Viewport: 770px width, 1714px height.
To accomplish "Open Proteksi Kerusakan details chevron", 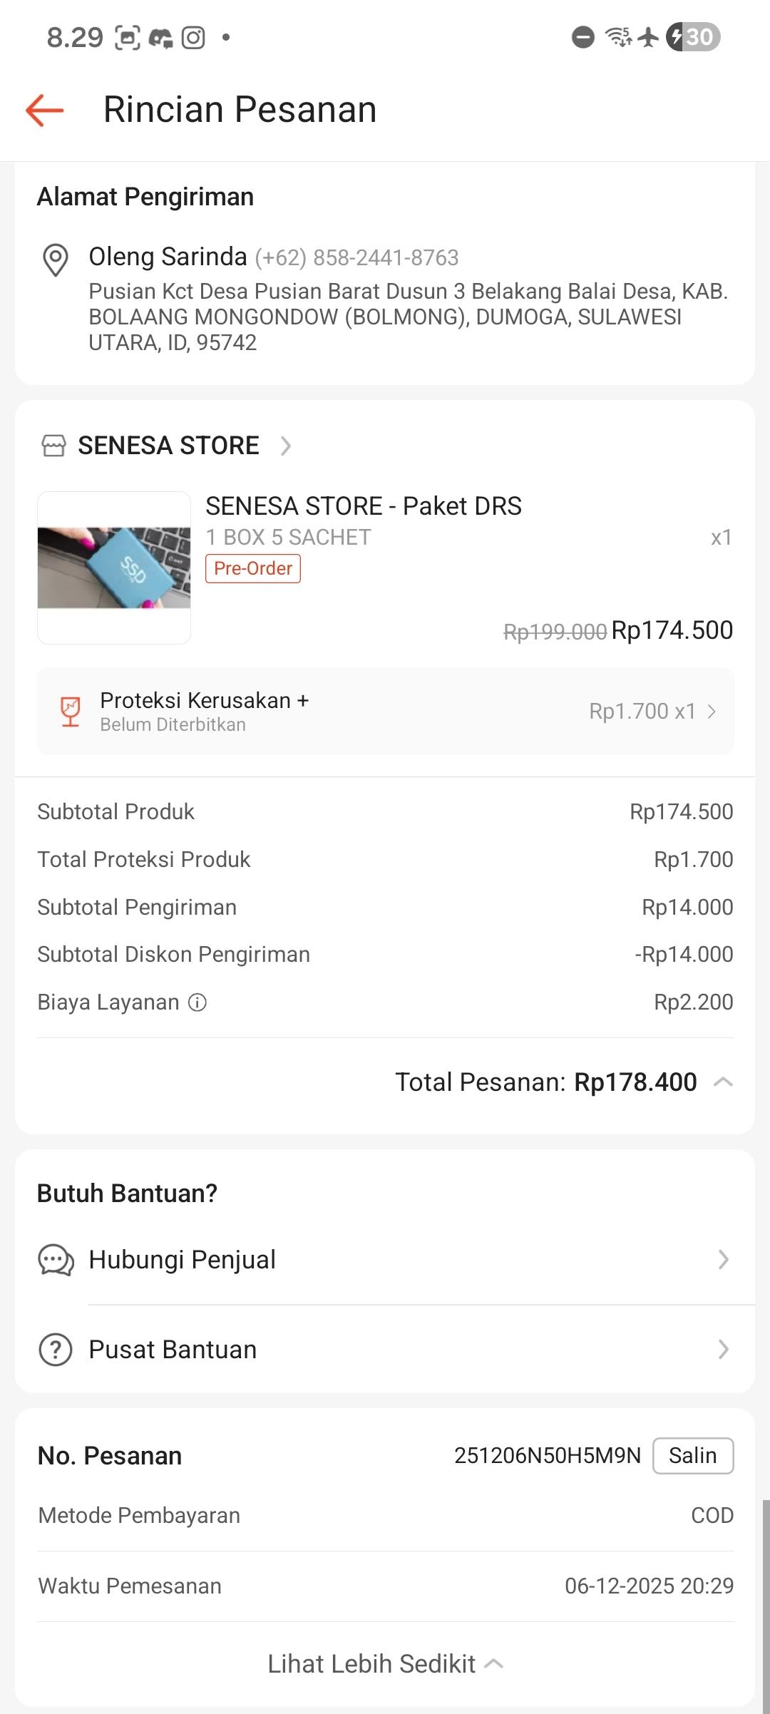I will (x=712, y=712).
